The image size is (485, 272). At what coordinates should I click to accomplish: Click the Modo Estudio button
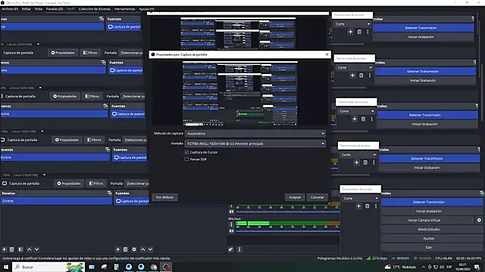(428, 229)
